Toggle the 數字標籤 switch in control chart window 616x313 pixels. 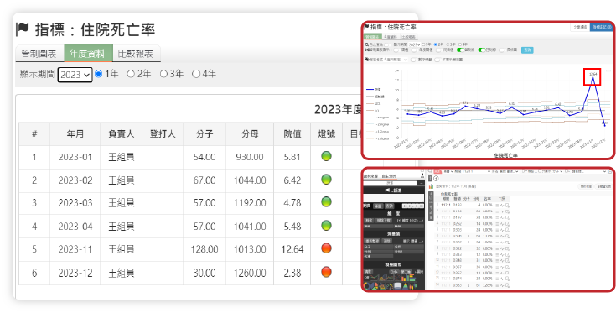tap(413, 60)
